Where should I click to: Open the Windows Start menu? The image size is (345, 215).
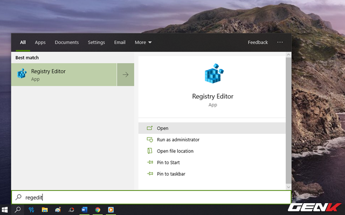pos(5,210)
